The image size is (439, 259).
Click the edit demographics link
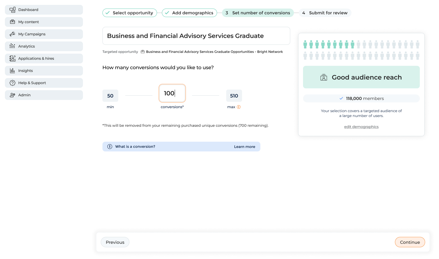[x=361, y=127]
